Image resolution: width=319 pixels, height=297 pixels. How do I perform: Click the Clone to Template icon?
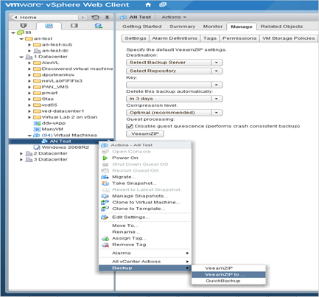[105, 209]
